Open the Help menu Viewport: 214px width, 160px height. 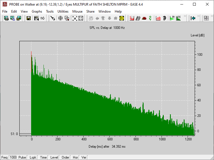(x=118, y=11)
